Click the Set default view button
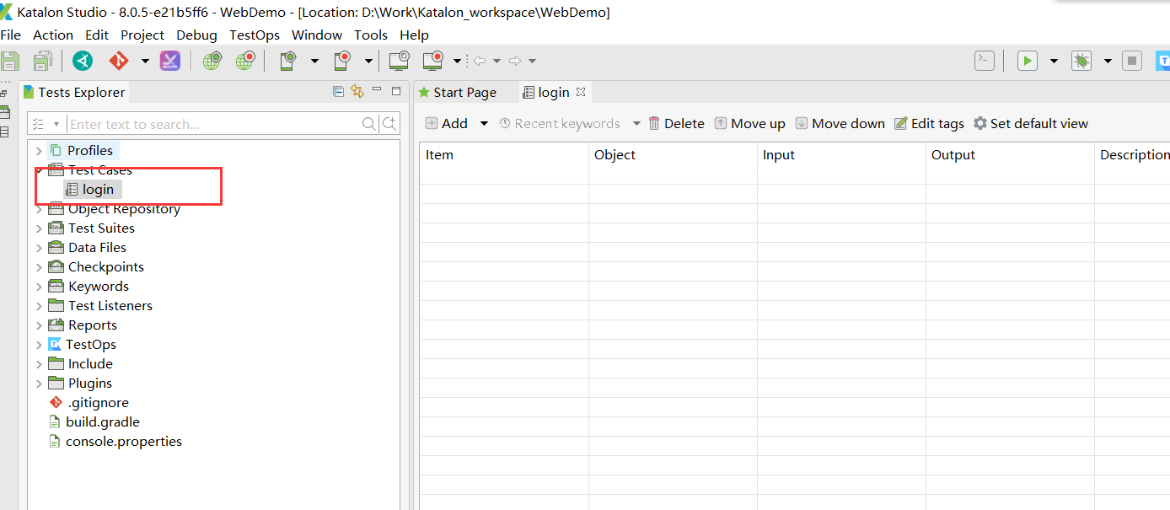 (x=1030, y=124)
